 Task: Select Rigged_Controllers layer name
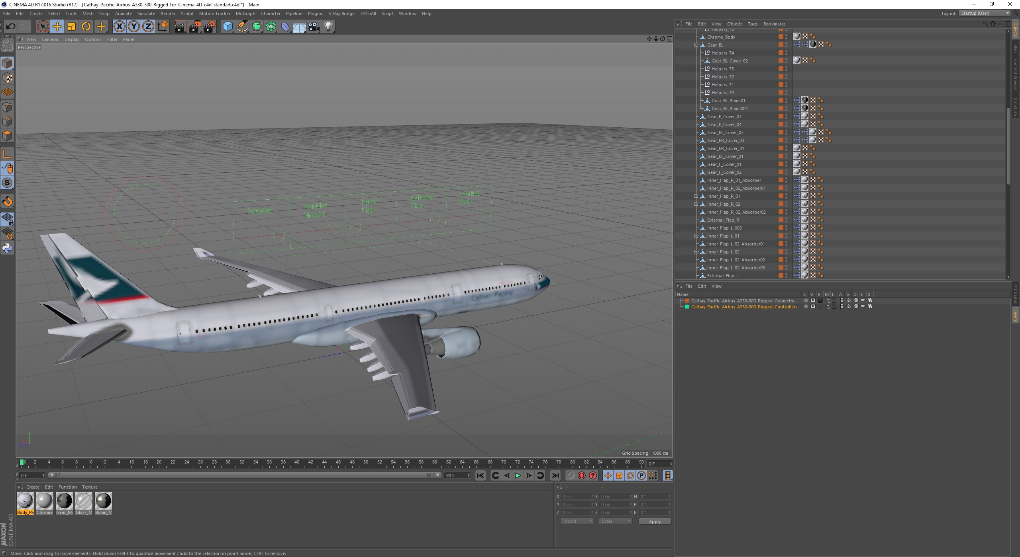point(744,307)
